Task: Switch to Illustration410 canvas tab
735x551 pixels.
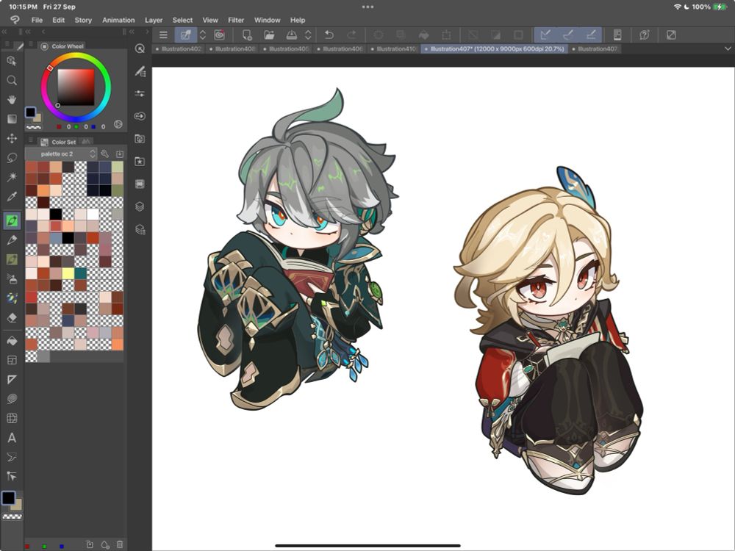Action: pos(394,48)
